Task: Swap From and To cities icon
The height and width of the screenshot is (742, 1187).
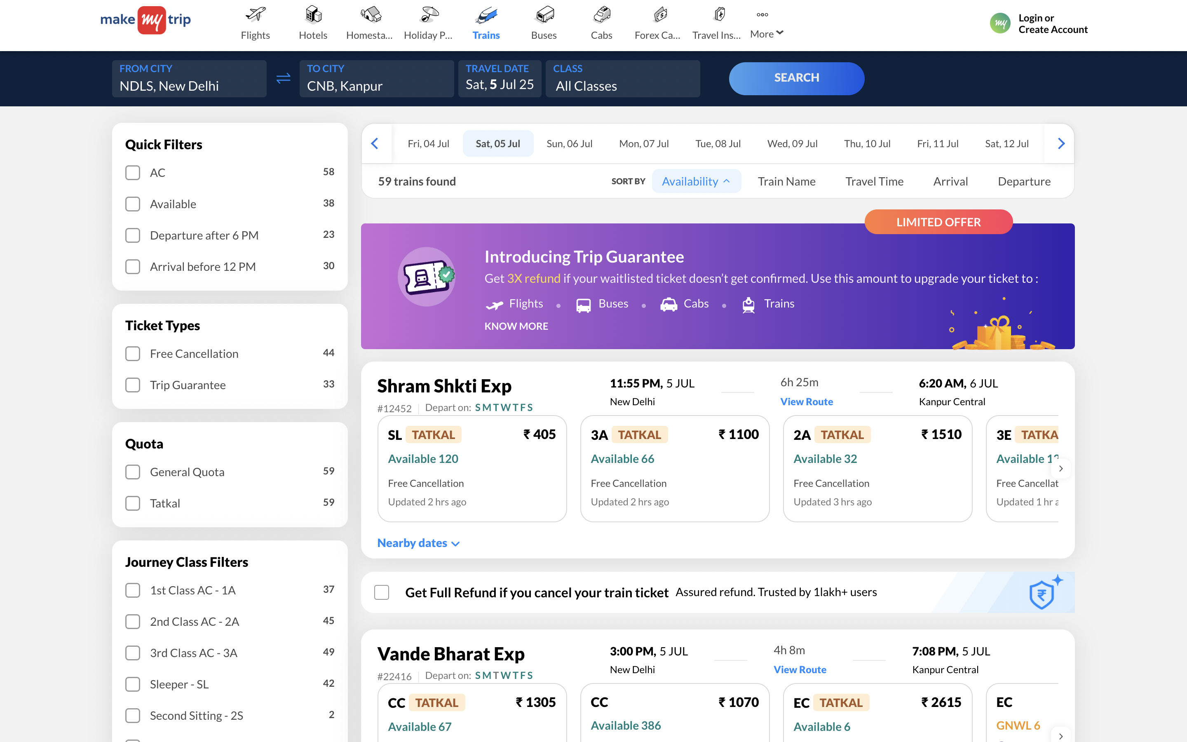Action: (x=283, y=78)
